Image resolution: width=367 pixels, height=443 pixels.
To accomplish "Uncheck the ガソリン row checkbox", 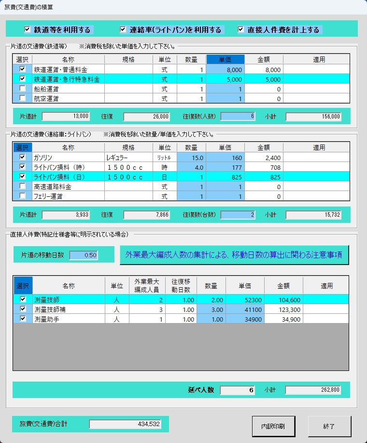I will pyautogui.click(x=22, y=157).
